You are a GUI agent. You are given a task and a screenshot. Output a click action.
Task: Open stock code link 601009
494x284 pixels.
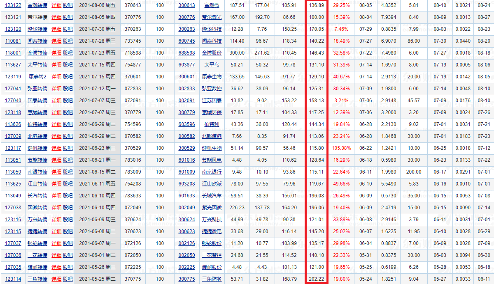click(187, 172)
